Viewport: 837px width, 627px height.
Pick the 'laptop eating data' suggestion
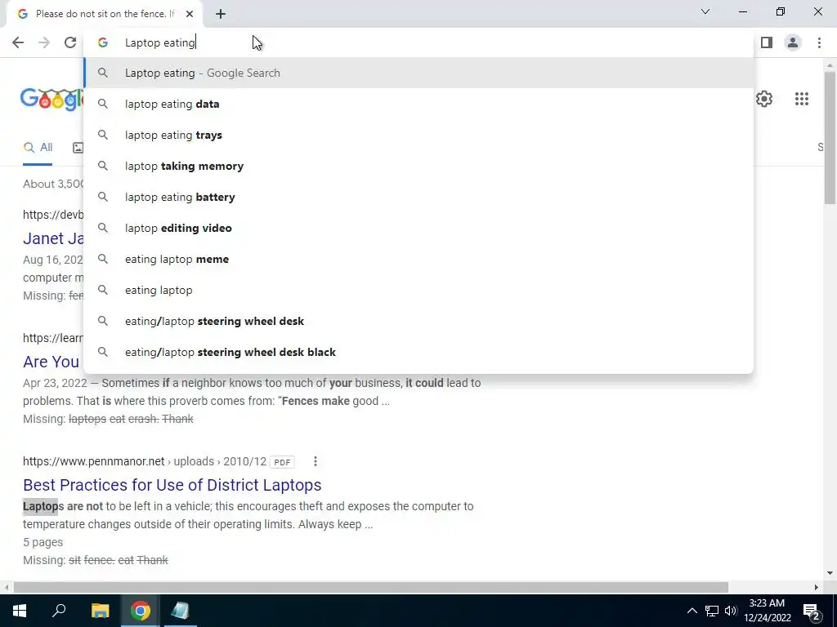(418, 104)
